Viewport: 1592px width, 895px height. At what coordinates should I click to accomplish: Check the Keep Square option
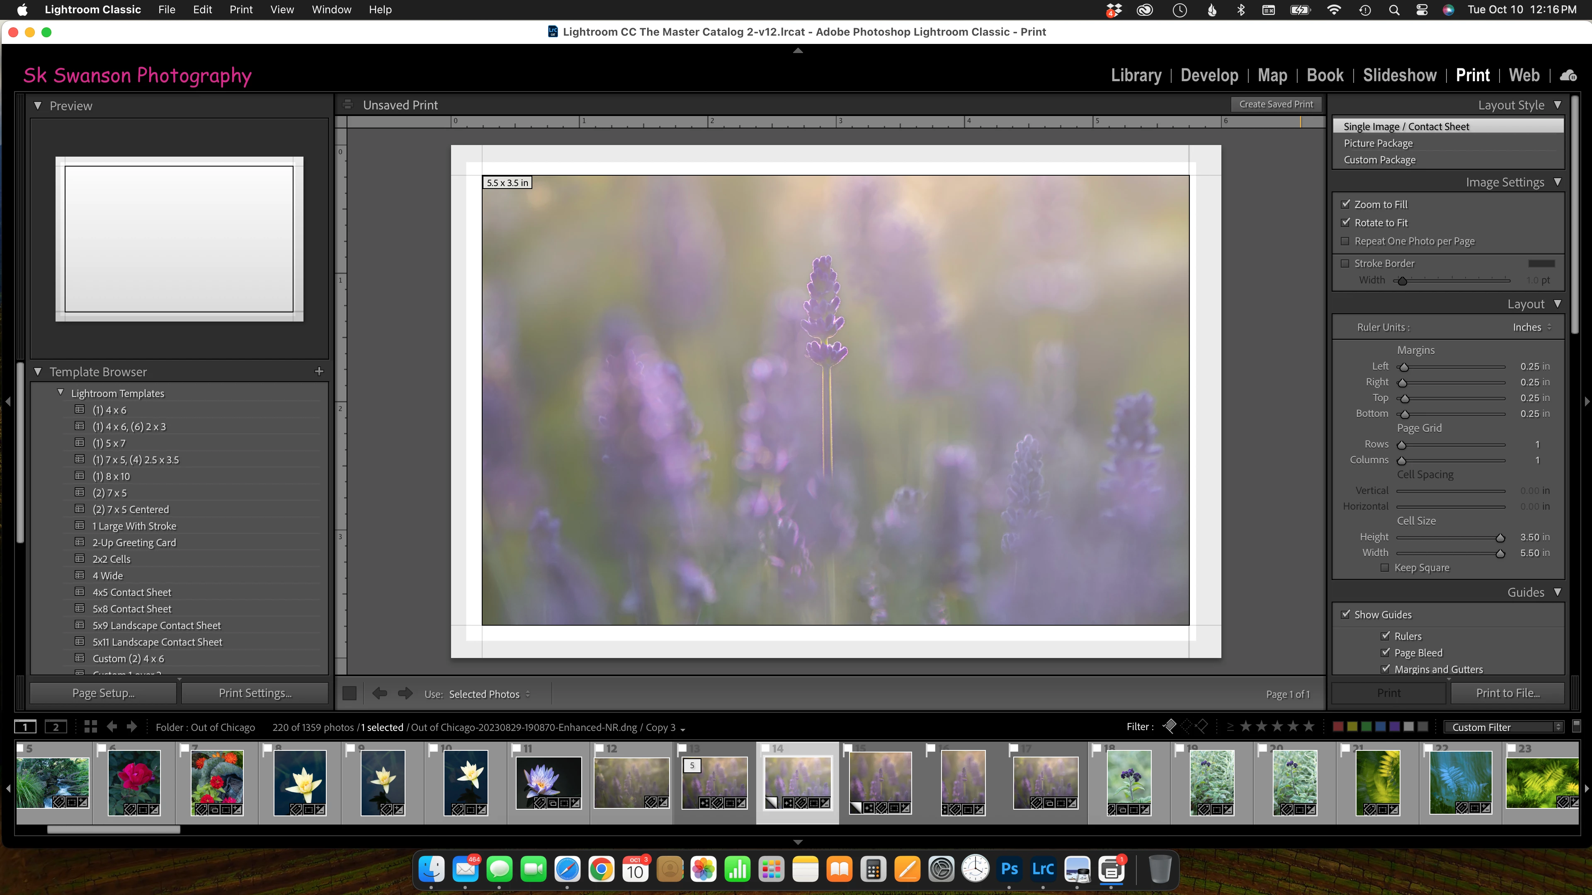coord(1384,568)
